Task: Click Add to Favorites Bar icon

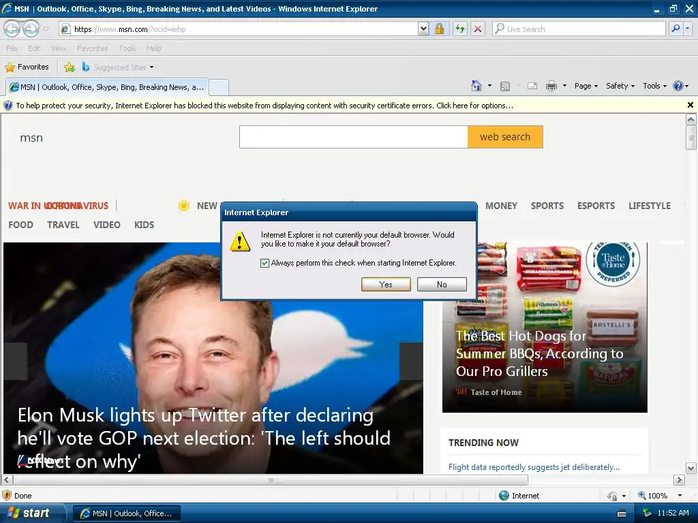Action: pos(70,67)
